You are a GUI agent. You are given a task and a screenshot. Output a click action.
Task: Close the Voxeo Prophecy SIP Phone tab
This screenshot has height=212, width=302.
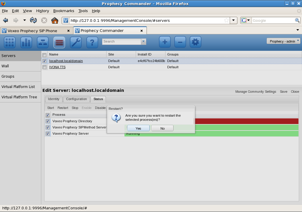tap(68, 31)
